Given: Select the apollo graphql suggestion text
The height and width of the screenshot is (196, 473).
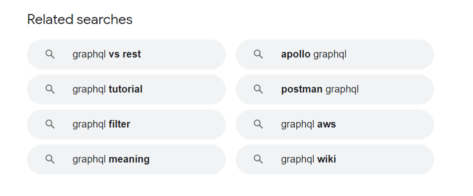Looking at the screenshot, I should pyautogui.click(x=314, y=54).
